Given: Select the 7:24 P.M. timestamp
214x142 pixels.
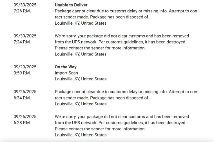Looking at the screenshot, I should (22, 42).
